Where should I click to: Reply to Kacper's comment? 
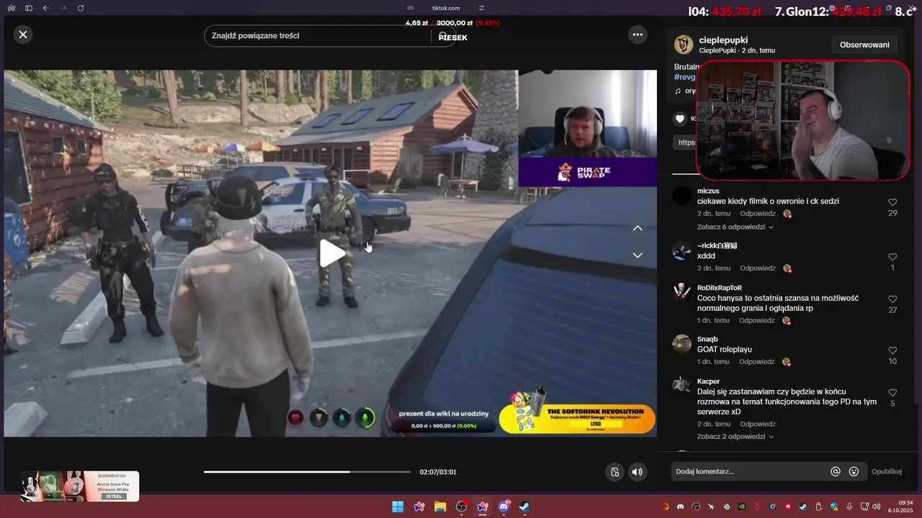(758, 424)
